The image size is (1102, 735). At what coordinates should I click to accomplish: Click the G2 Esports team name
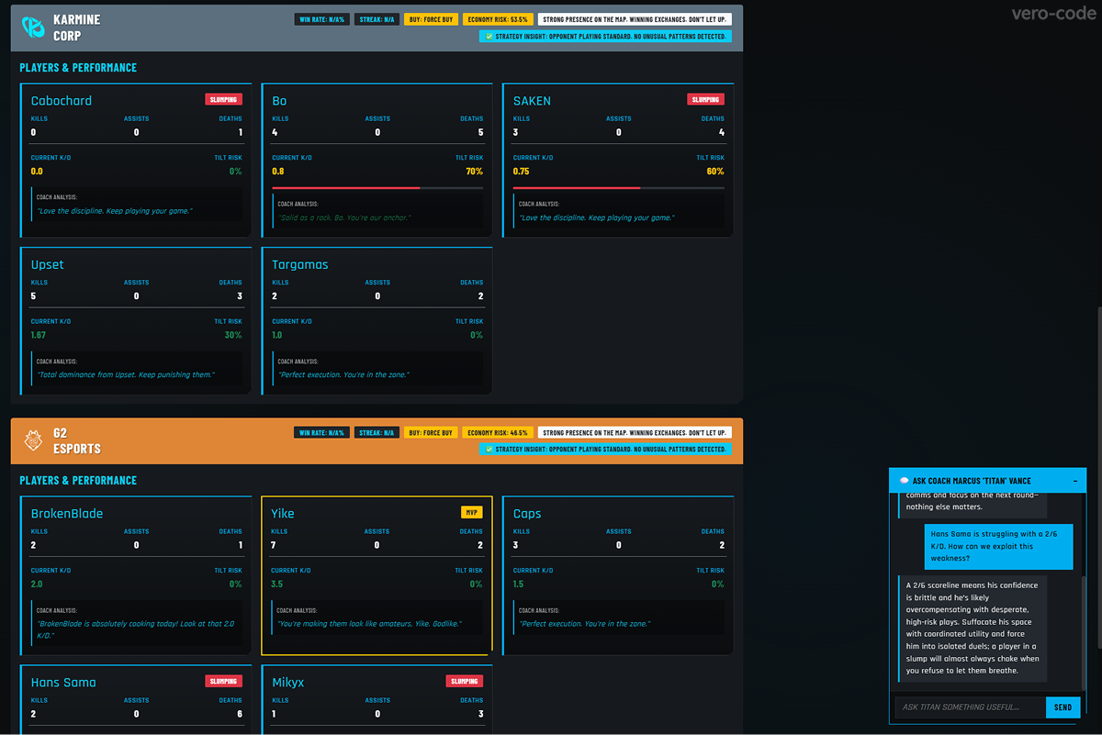coord(77,441)
